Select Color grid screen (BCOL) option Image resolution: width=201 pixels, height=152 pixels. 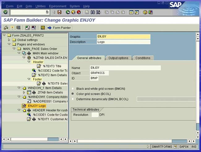tap(73, 94)
